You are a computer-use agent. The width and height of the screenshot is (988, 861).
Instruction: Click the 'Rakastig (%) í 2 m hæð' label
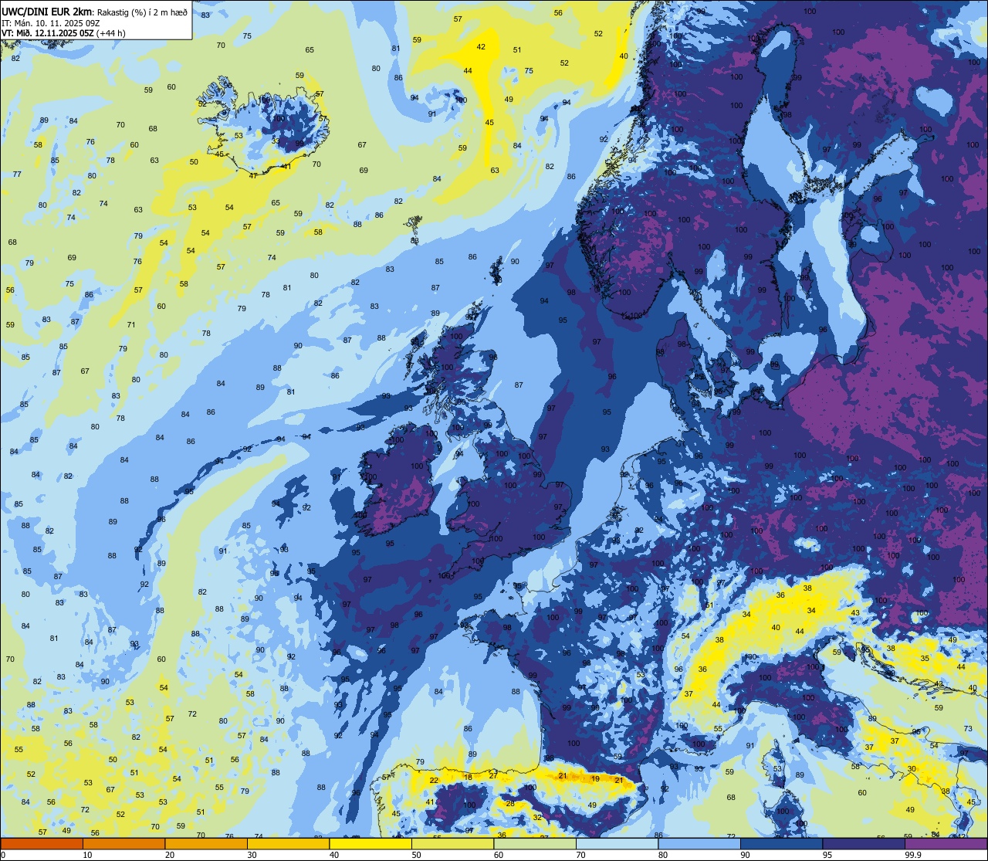pyautogui.click(x=142, y=12)
